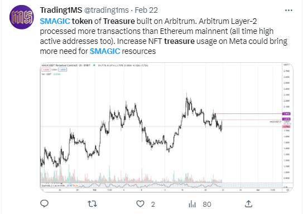308x214 pixels.
Task: Open the USDT currency dropdown on chart axis
Action: tap(286, 64)
